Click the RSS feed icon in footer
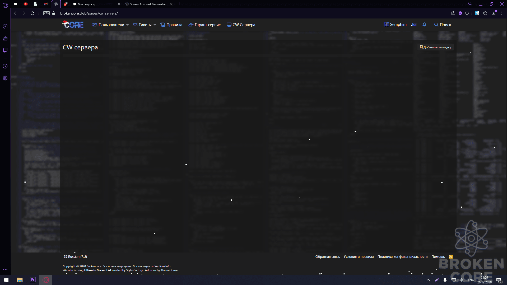Viewport: 507px width, 285px height. 451,256
